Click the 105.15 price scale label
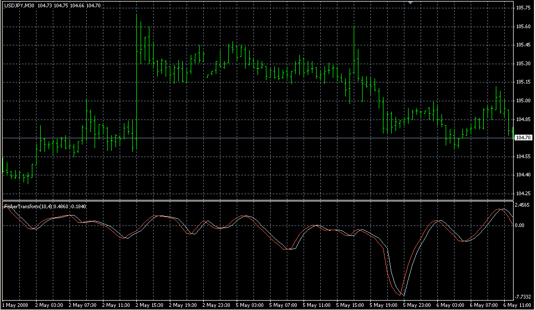This screenshot has height=310, width=535. click(x=523, y=82)
